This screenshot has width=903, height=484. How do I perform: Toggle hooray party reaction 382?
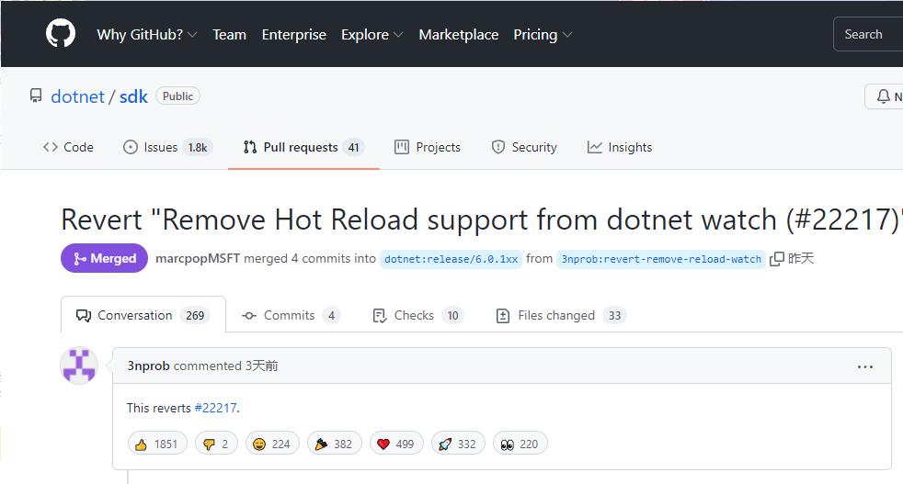(335, 444)
